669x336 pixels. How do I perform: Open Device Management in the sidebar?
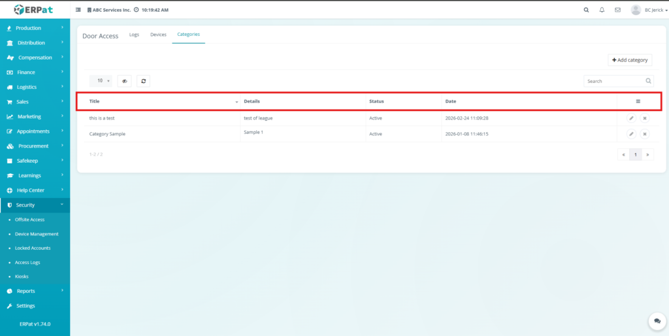[37, 234]
